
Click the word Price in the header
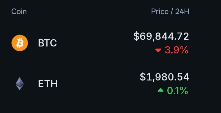coord(160,11)
